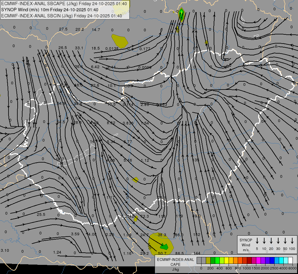Select the pale cyan swatch in the CAPE legend
This screenshot has height=274, width=298.
click(x=286, y=260)
